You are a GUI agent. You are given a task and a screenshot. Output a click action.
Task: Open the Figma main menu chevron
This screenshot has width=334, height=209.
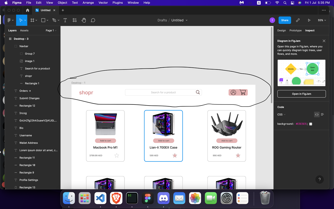point(12,20)
